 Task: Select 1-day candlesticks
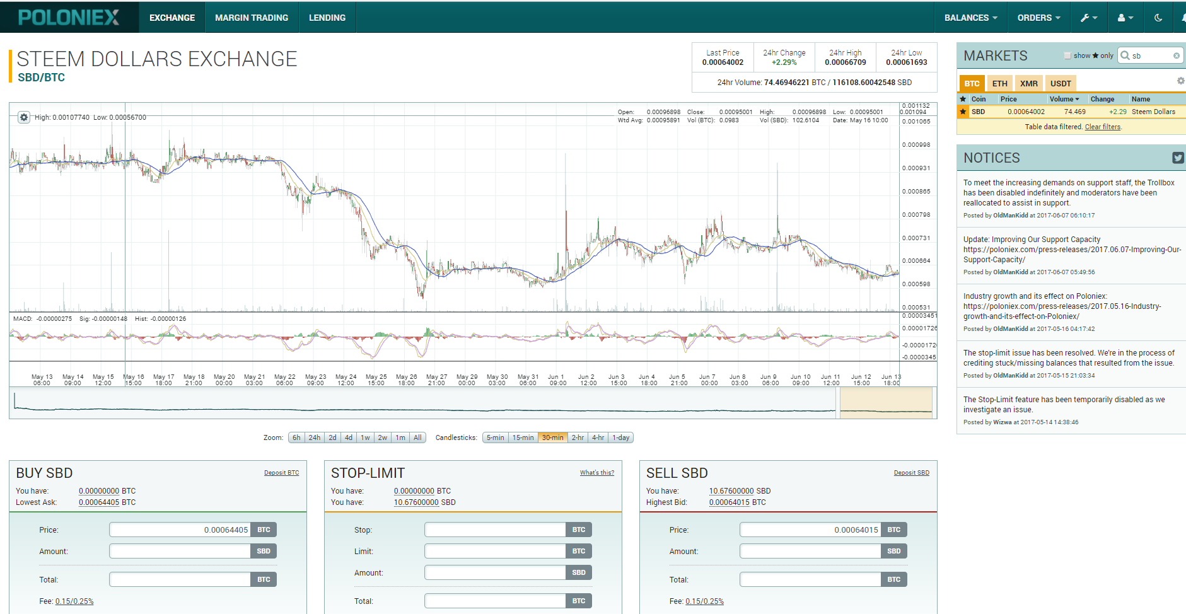(x=620, y=437)
